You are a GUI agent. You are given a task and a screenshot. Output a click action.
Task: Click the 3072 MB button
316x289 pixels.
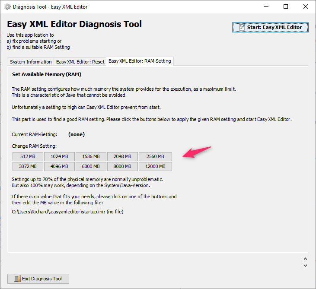(x=27, y=166)
